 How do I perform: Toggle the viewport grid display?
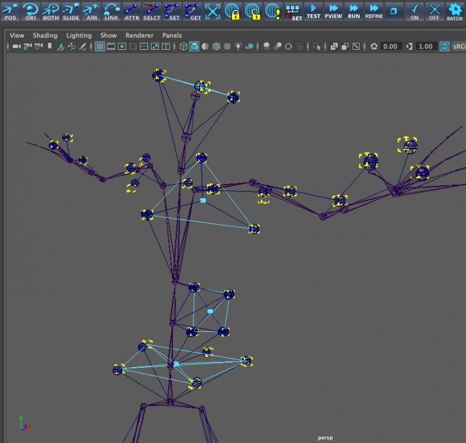coord(100,46)
